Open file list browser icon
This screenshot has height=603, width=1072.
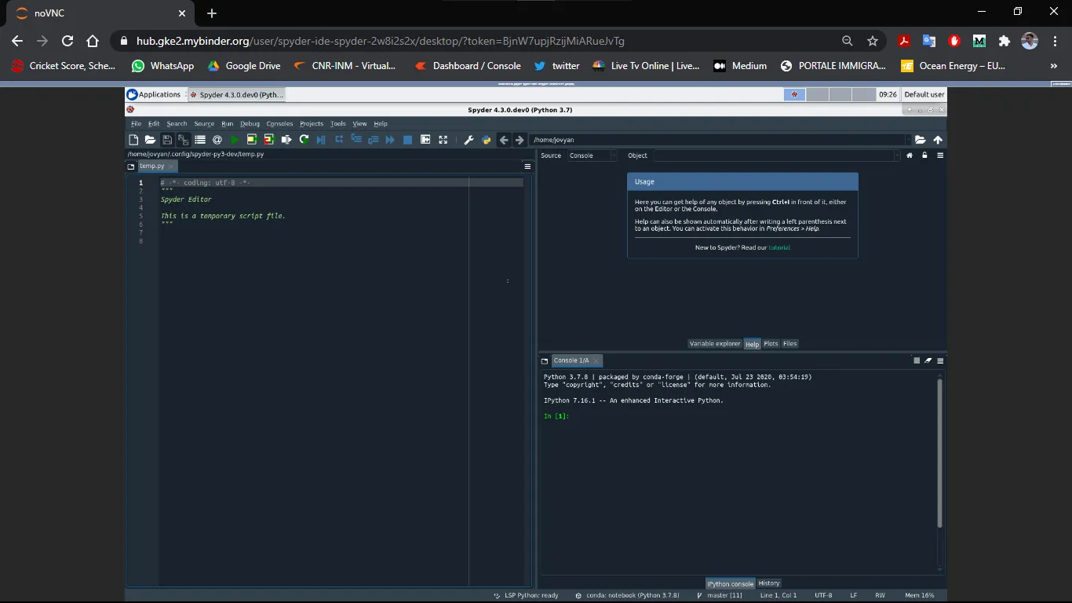200,140
